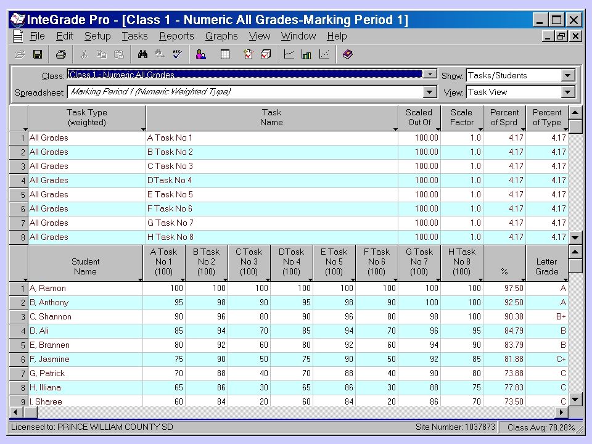Screen dimensions: 592x444
Task: Click the InteGrade Pro title bar icon
Action: [x=17, y=20]
